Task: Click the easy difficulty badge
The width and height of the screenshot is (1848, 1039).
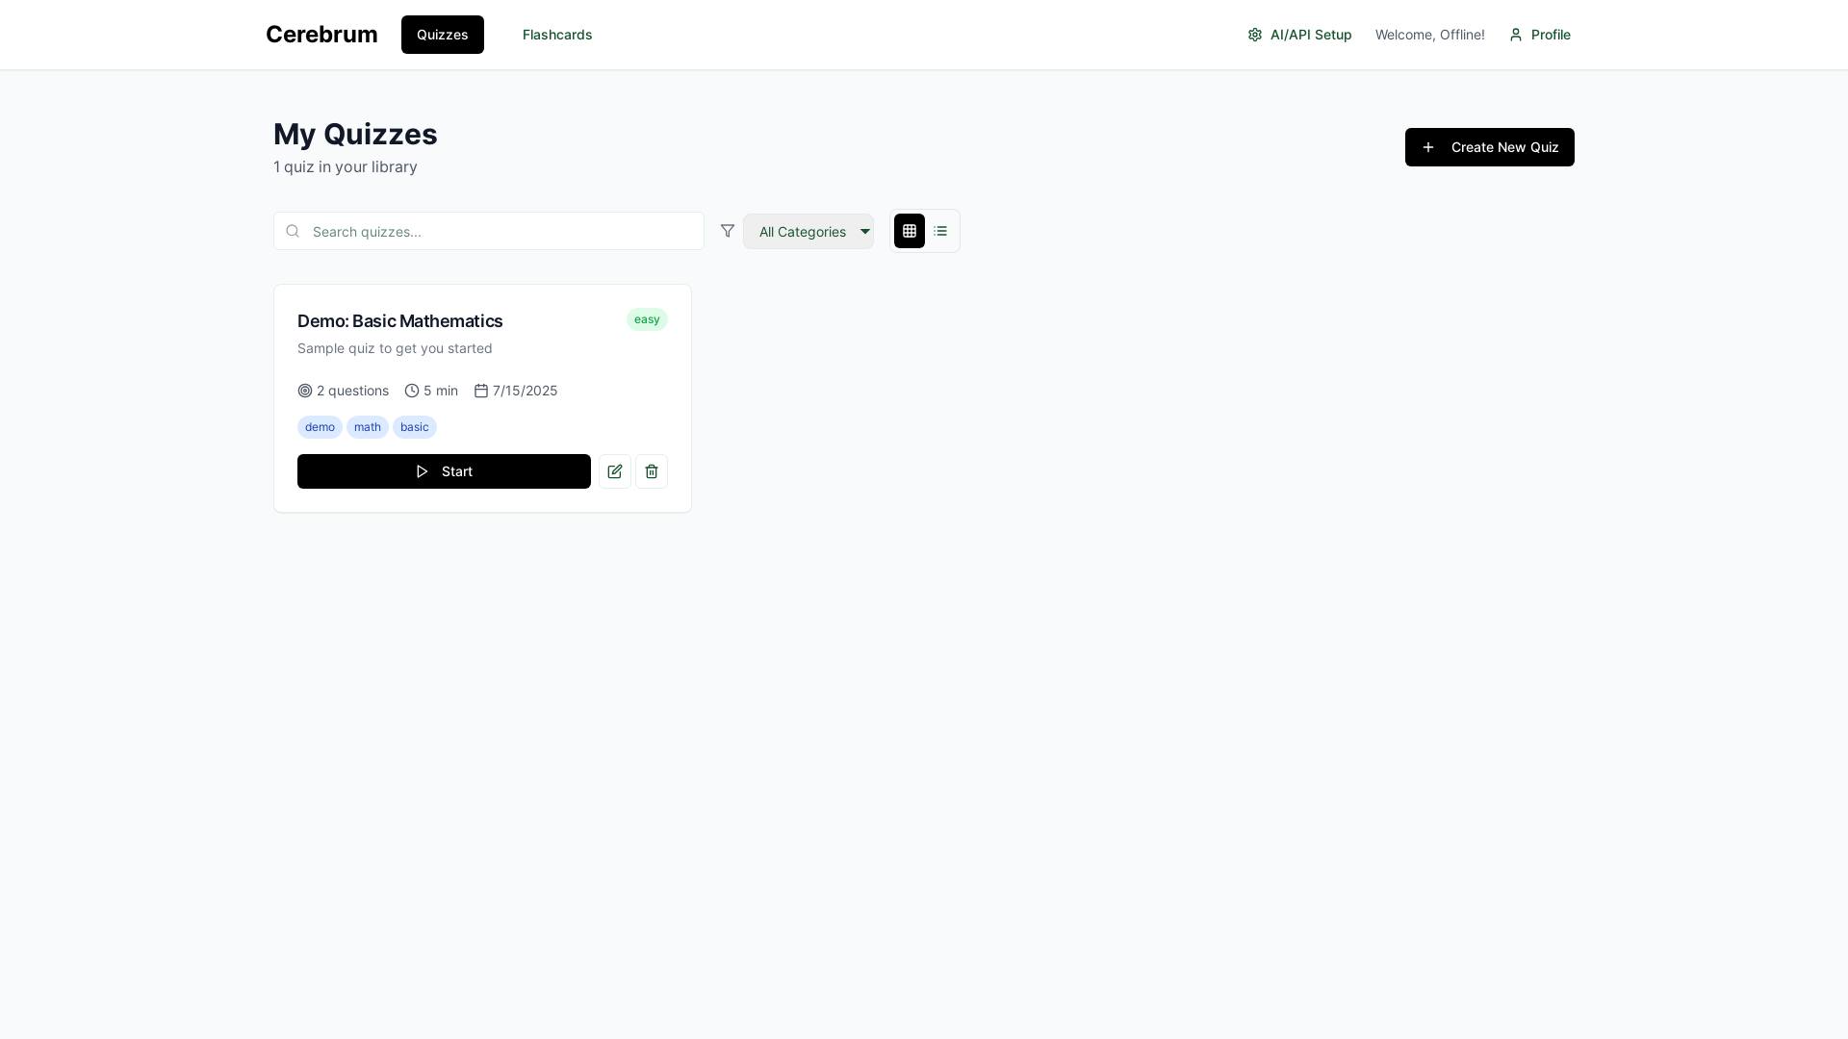Action: click(x=647, y=319)
